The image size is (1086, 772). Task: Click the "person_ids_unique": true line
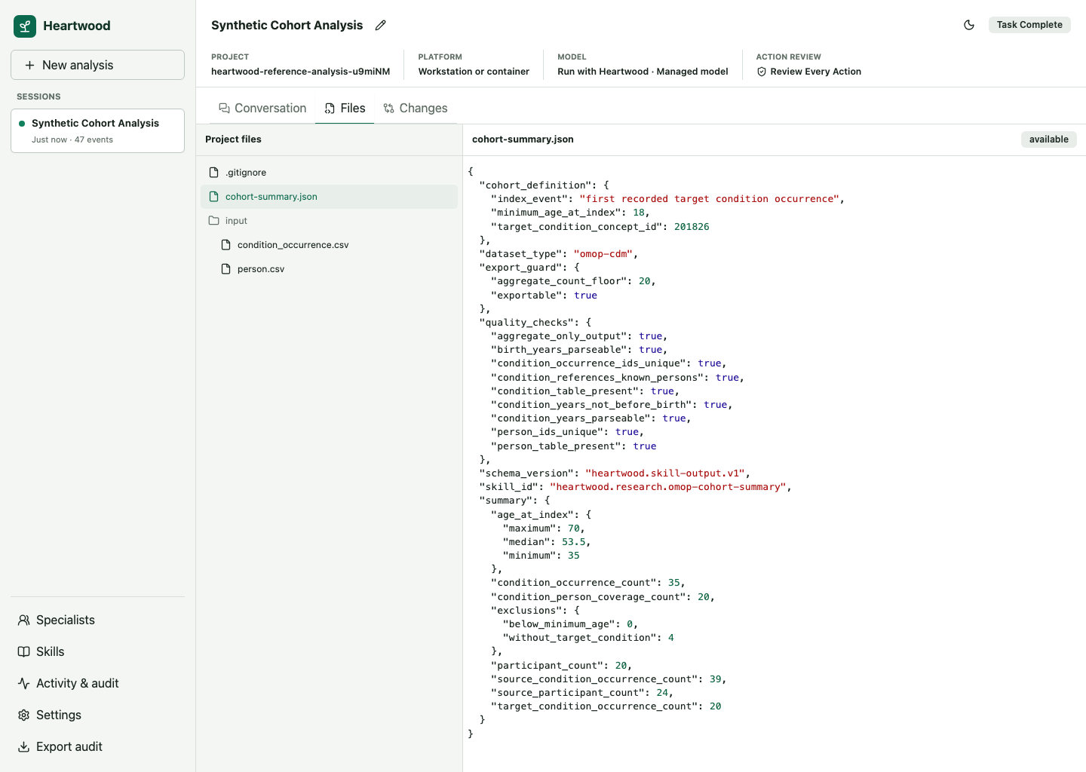[568, 432]
